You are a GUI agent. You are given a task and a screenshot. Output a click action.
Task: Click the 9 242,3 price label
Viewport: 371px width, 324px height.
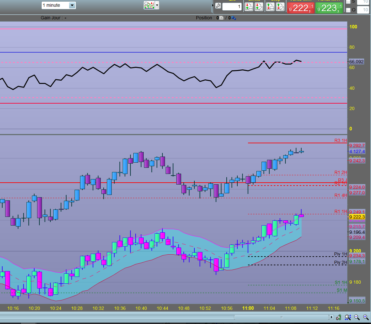tap(357, 161)
